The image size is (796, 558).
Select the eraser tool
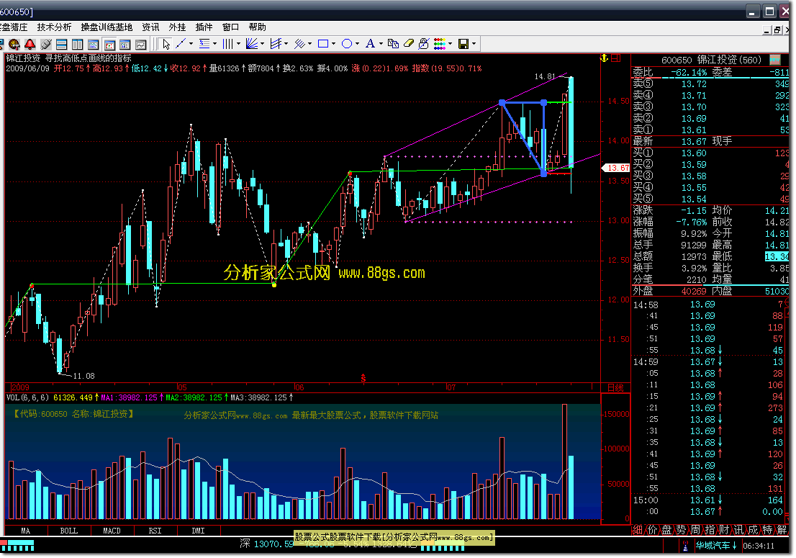coord(409,44)
